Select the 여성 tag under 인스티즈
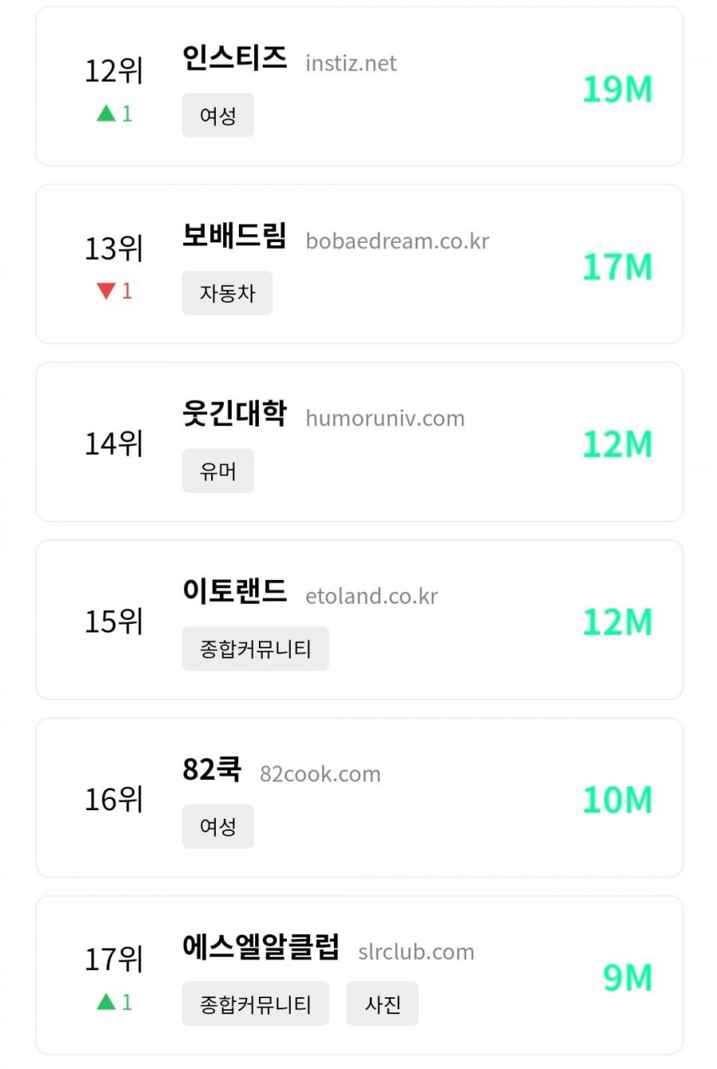This screenshot has width=717, height=1069. pos(217,116)
